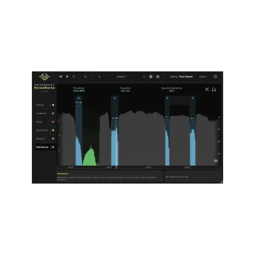The image size is (255, 255).
Task: Adjust Threshold value -30.6 dBFS
Action: coord(79,91)
